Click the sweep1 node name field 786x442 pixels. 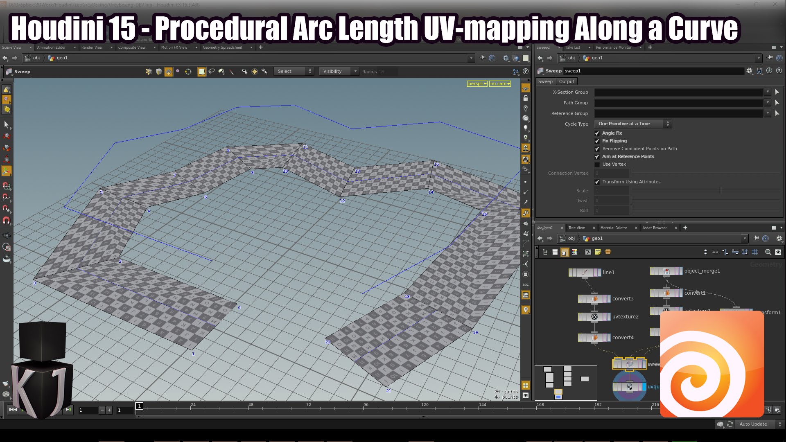pos(653,71)
